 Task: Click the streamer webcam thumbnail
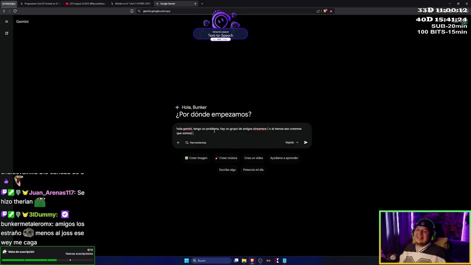425,238
